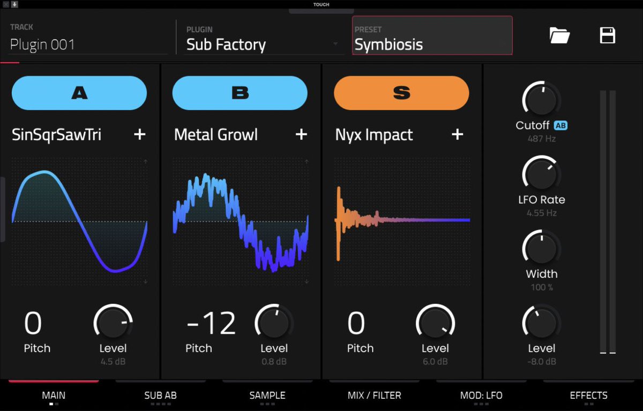Open the Symbiosis preset selector

pos(432,44)
